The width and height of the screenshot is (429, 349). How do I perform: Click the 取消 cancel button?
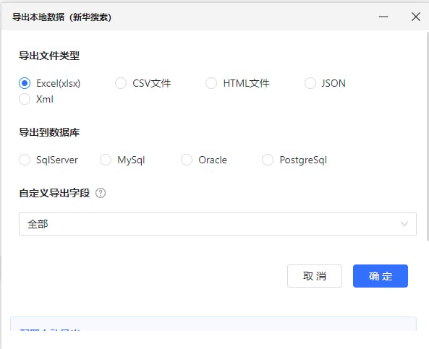coord(315,276)
